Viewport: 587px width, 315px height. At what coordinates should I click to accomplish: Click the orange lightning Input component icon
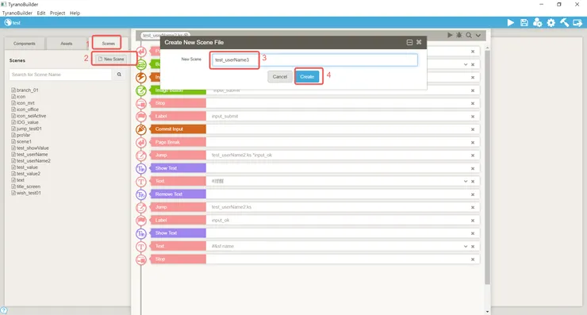tap(141, 78)
